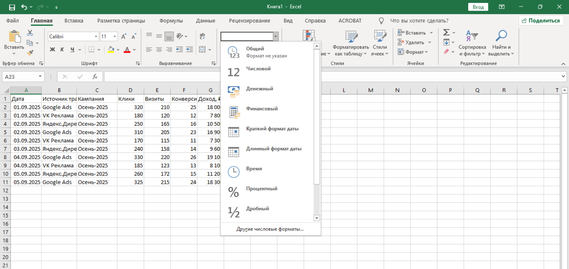
Task: Click the Wrap Text icon
Action: tap(202, 36)
